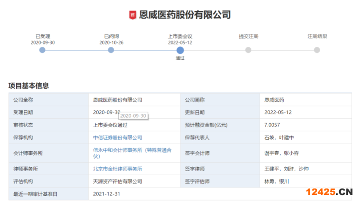Image resolution: width=359 pixels, height=203 pixels.
Task: Click the 注册结果 stage label
Action: (x=317, y=36)
